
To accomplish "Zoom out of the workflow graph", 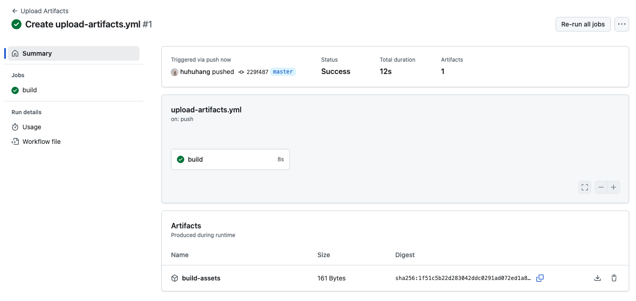I will point(601,187).
